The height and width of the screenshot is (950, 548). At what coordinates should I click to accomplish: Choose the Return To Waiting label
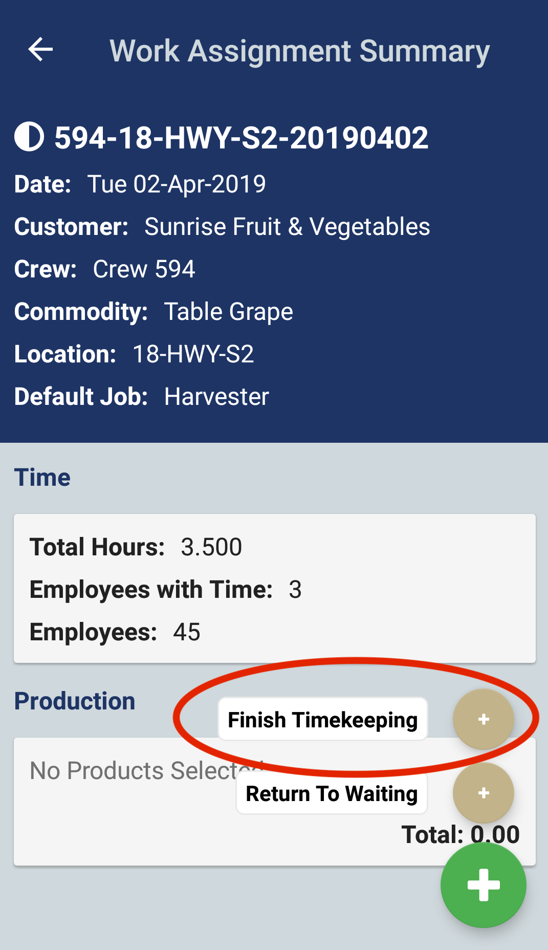tap(332, 793)
